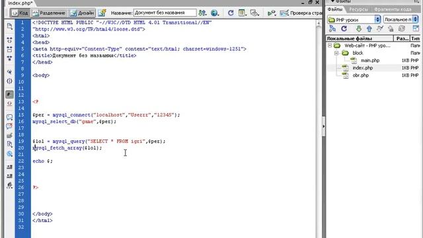423x238 pixels.
Task: Click Indent Code icon
Action: coord(9,167)
